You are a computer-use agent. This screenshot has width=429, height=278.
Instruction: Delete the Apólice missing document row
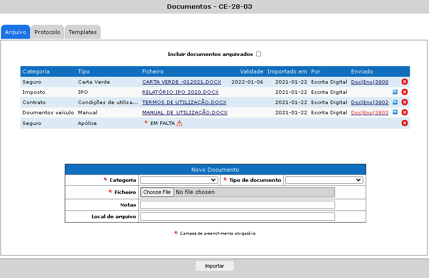(404, 123)
